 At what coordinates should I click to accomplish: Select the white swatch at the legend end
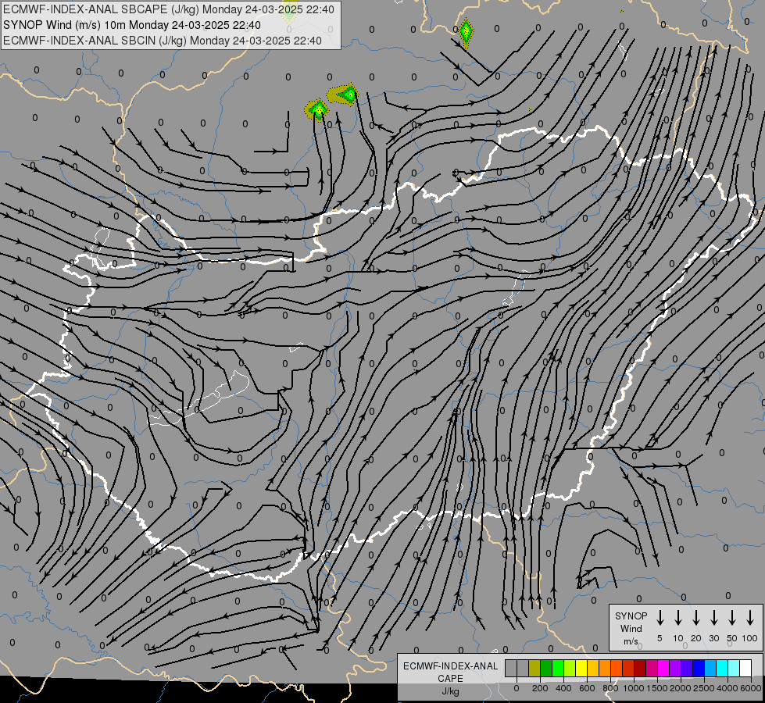coord(746,669)
